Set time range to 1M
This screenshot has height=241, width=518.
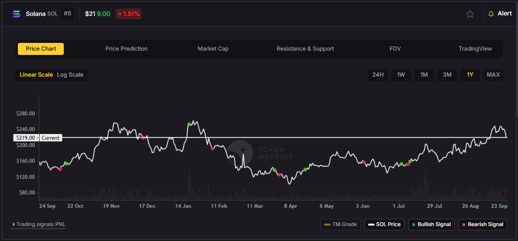[x=424, y=75]
